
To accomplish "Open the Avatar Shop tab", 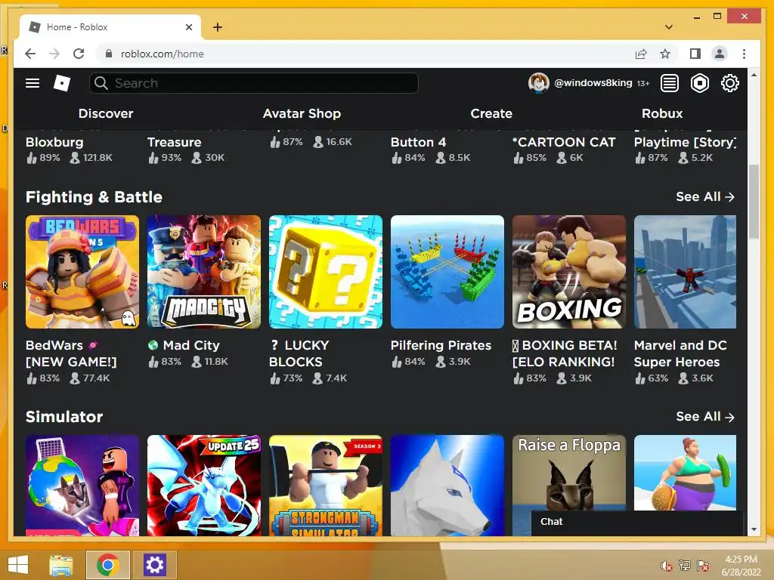I will point(302,113).
